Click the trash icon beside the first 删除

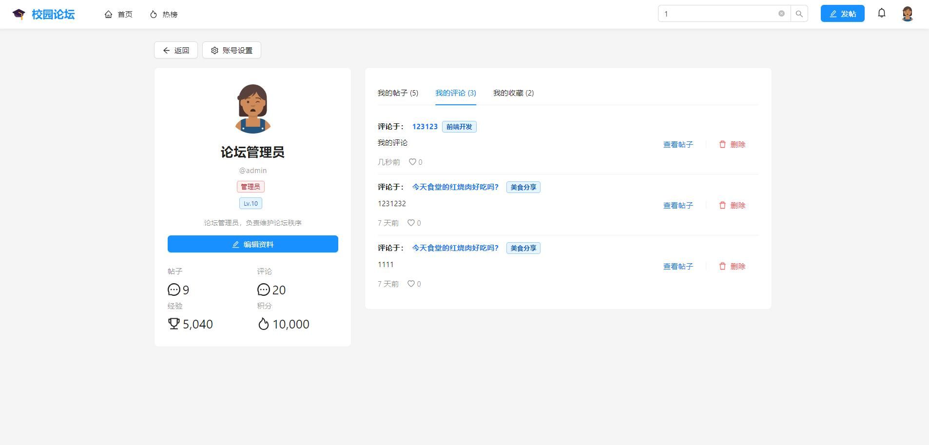[722, 144]
